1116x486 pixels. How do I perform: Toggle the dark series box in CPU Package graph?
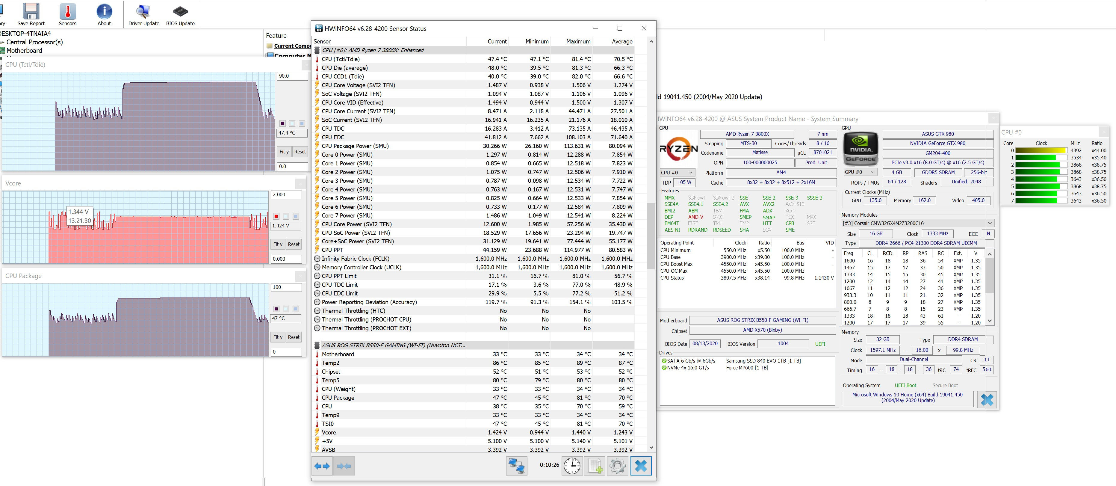(x=276, y=309)
